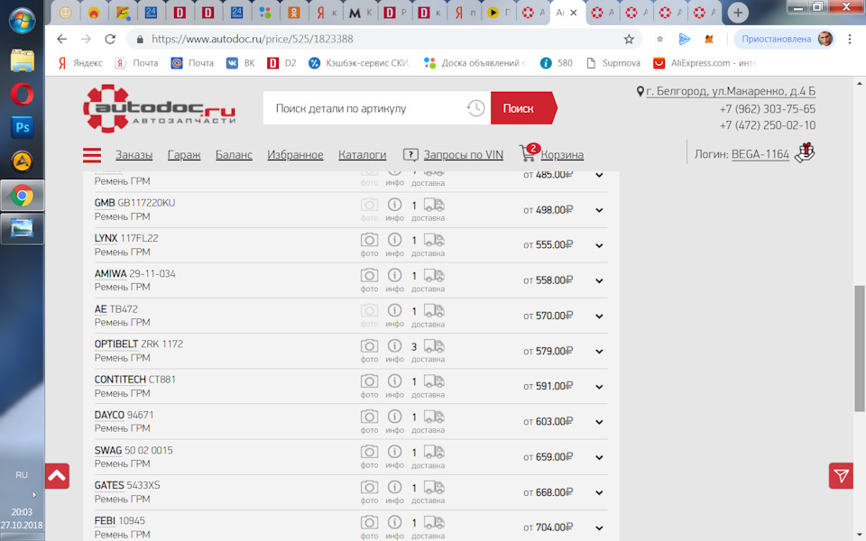Open delivery details for LYNX 117FL22
The height and width of the screenshot is (541, 866).
434,240
